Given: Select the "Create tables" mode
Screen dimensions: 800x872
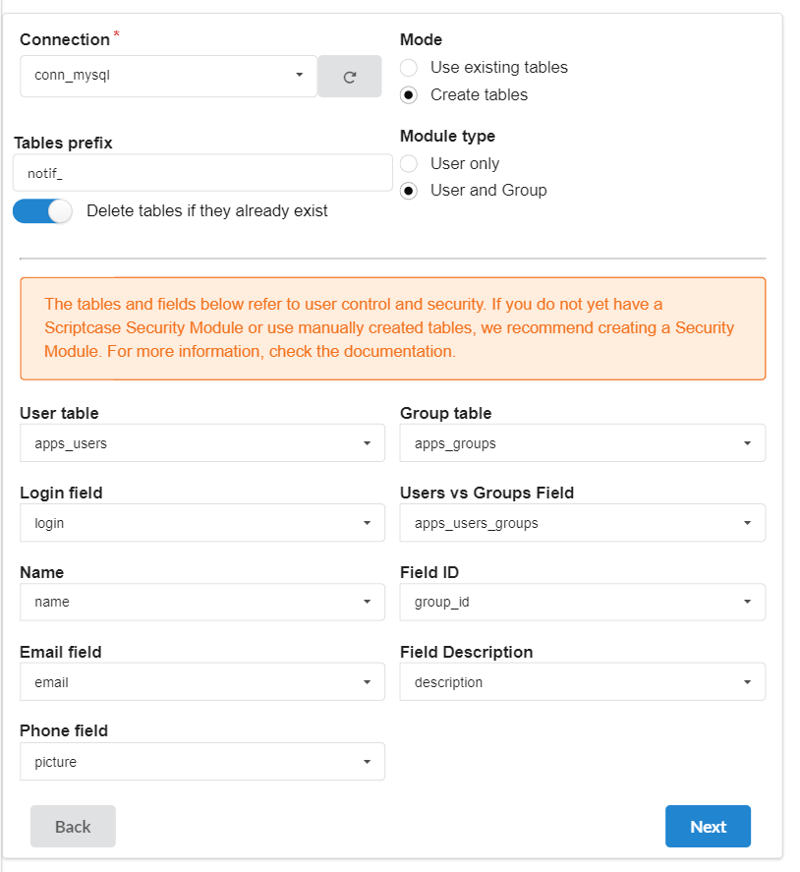Looking at the screenshot, I should (408, 94).
